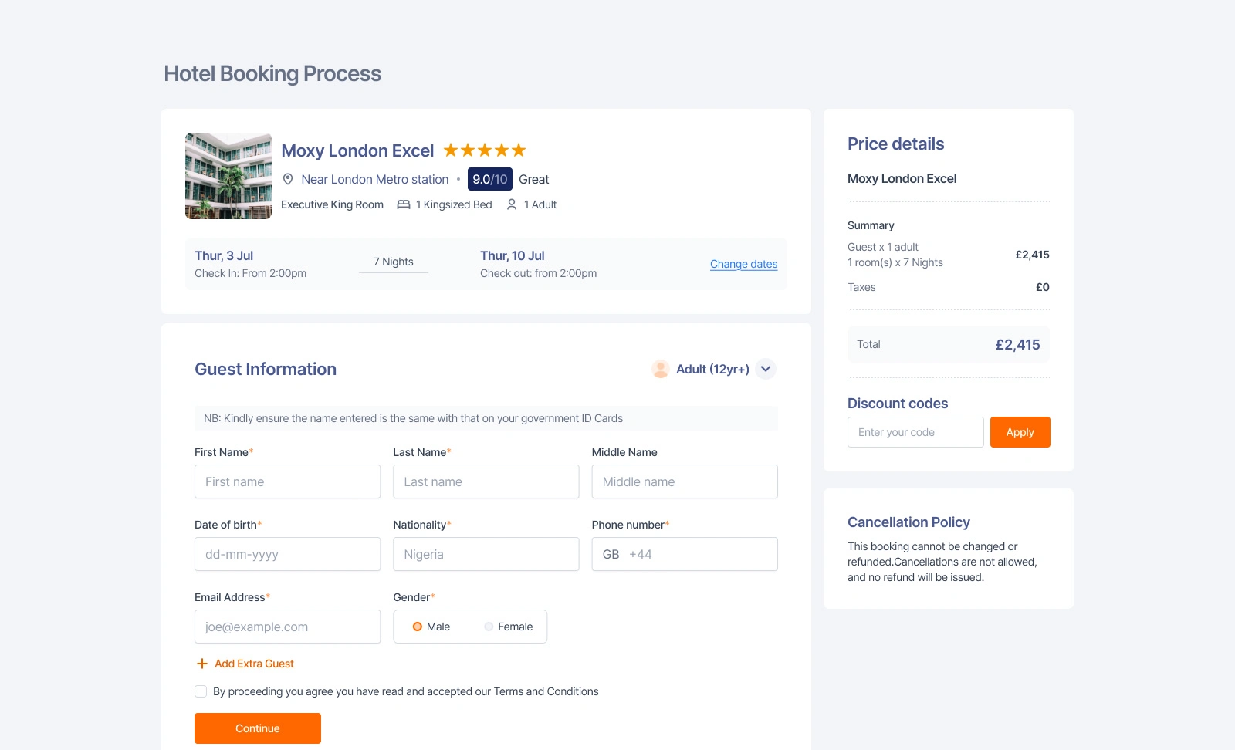Expand the Adult (12yr+) guest dropdown
The image size is (1235, 750).
(x=766, y=369)
